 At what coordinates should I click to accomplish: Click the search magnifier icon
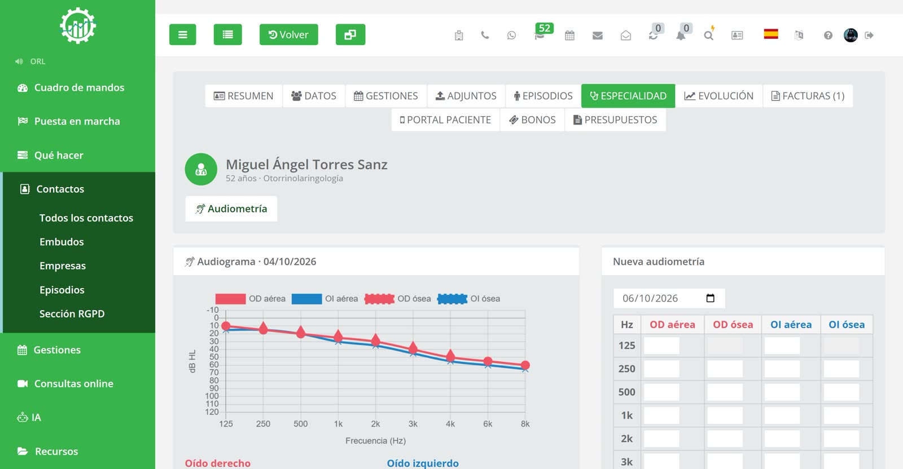click(708, 35)
